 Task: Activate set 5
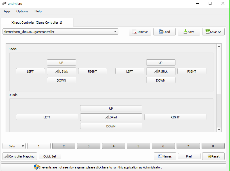(138, 146)
